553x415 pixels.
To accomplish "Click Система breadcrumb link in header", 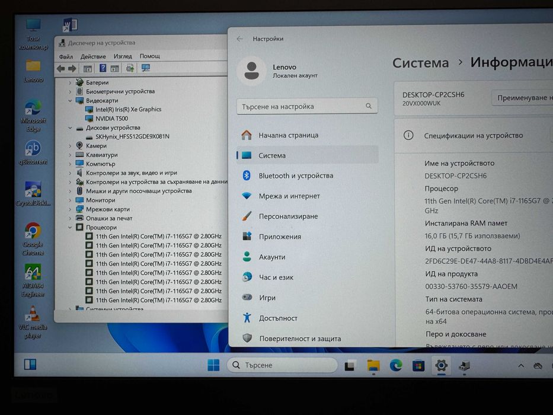I will coord(420,63).
